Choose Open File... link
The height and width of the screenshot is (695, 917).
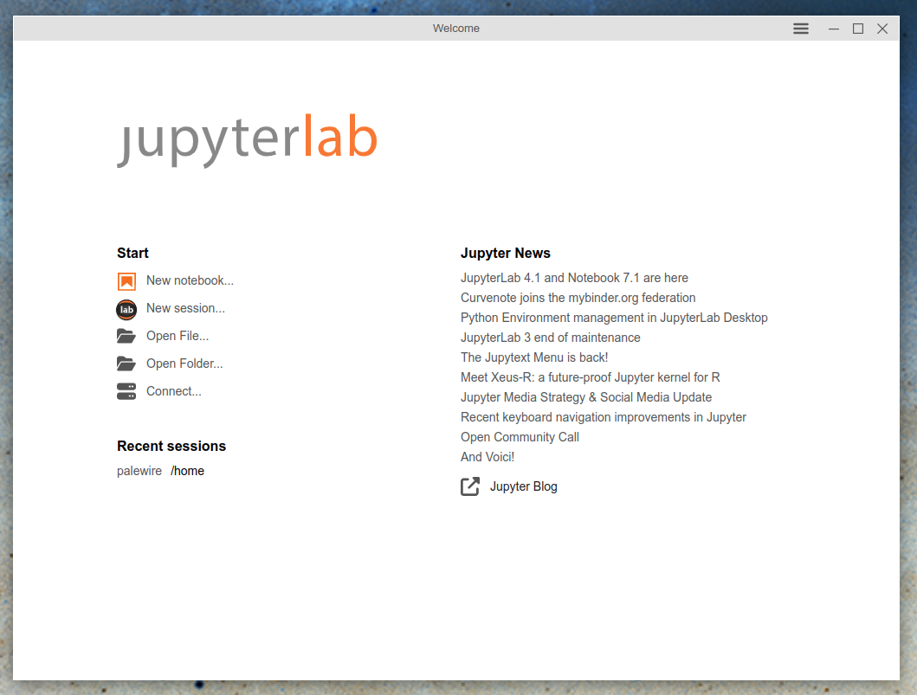tap(178, 336)
